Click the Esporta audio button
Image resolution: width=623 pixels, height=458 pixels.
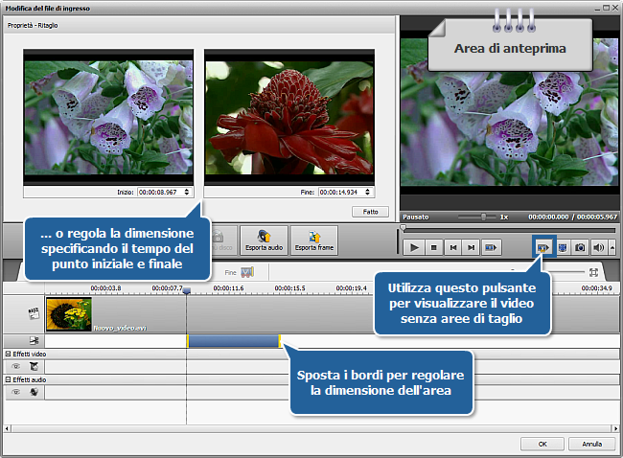[x=263, y=240]
